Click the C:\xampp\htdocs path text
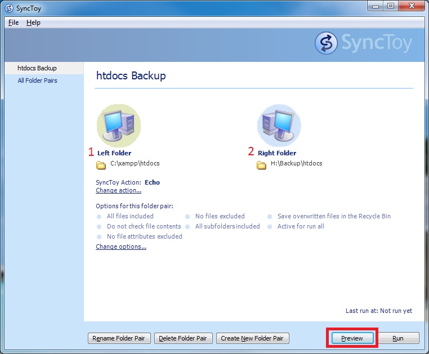The image size is (429, 354). coord(135,163)
